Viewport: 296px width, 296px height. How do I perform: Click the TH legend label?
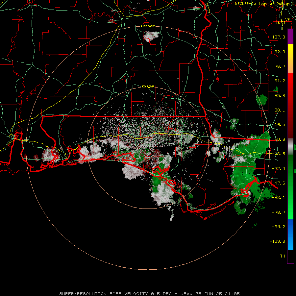click(283, 256)
